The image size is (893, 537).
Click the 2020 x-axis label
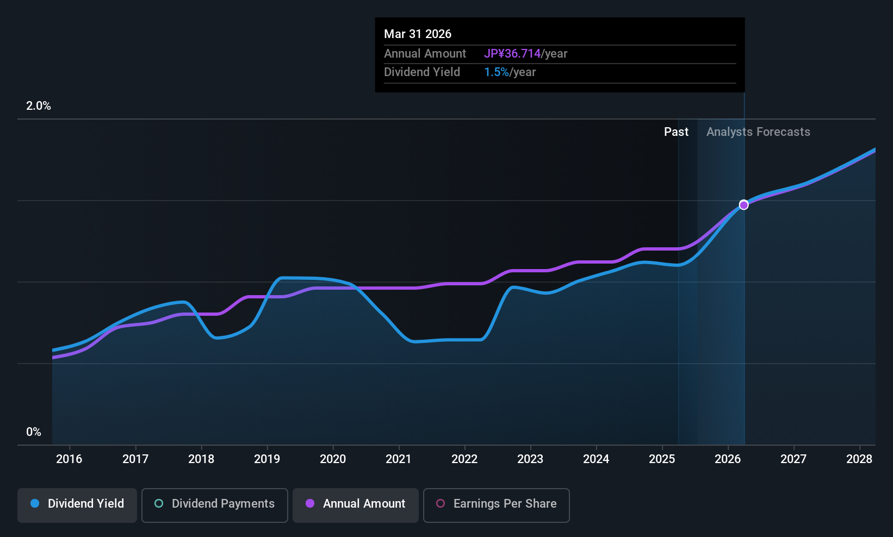tap(333, 459)
